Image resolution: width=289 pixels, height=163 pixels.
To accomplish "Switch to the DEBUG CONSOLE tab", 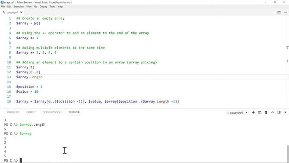I will point(52,112).
